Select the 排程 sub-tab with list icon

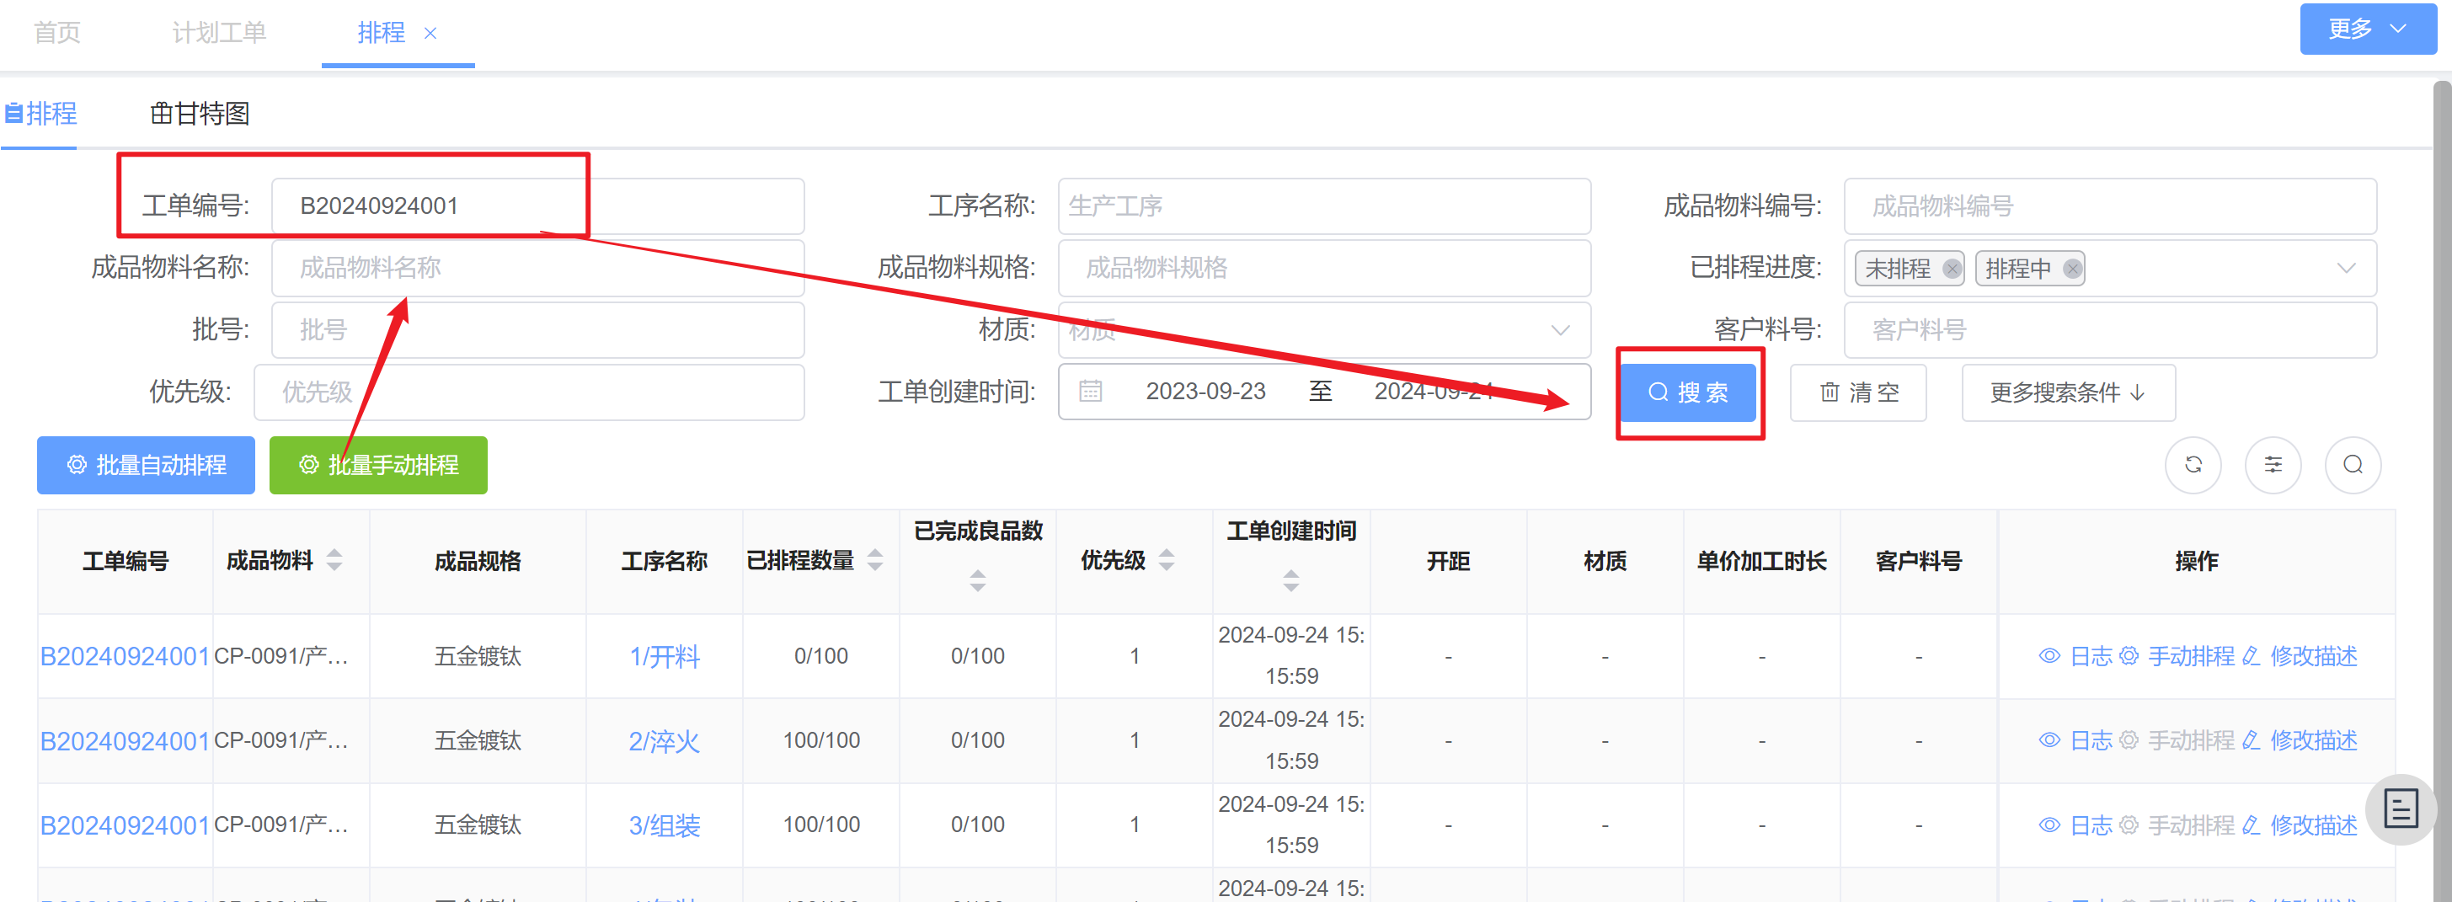coord(41,113)
